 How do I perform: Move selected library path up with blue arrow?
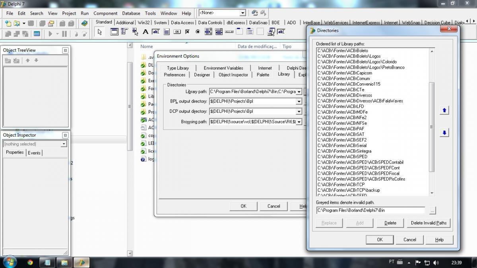point(444,110)
